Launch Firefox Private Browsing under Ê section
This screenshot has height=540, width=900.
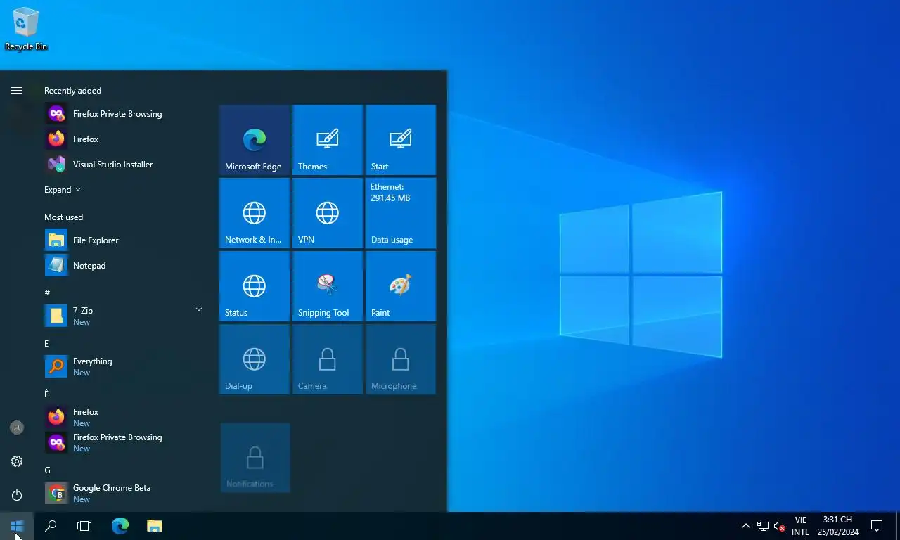pos(125,442)
